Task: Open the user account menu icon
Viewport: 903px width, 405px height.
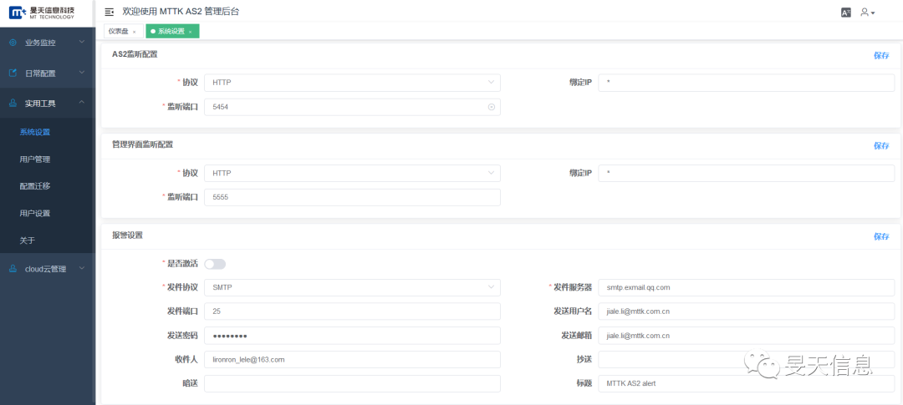Action: pos(867,12)
